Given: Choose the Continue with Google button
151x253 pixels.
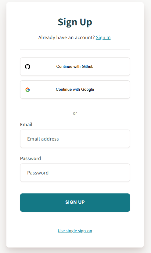Looking at the screenshot, I should [75, 90].
